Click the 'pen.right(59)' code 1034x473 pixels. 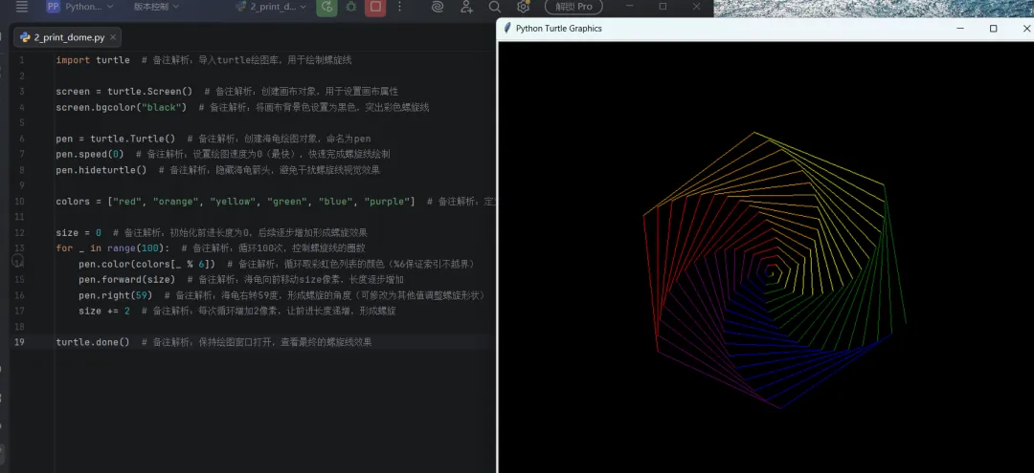tap(116, 295)
